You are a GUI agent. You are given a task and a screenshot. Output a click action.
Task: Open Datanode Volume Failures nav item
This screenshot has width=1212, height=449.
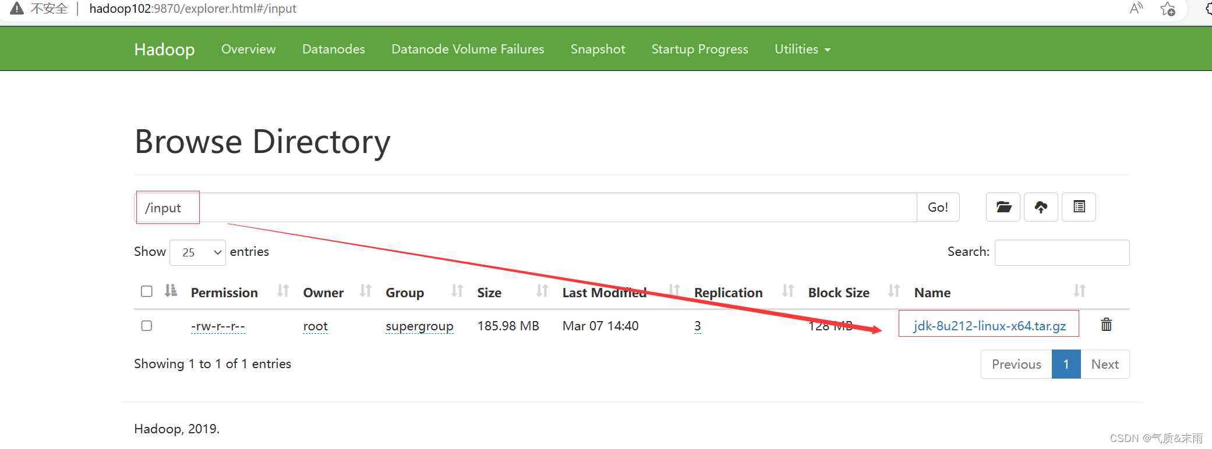point(468,49)
